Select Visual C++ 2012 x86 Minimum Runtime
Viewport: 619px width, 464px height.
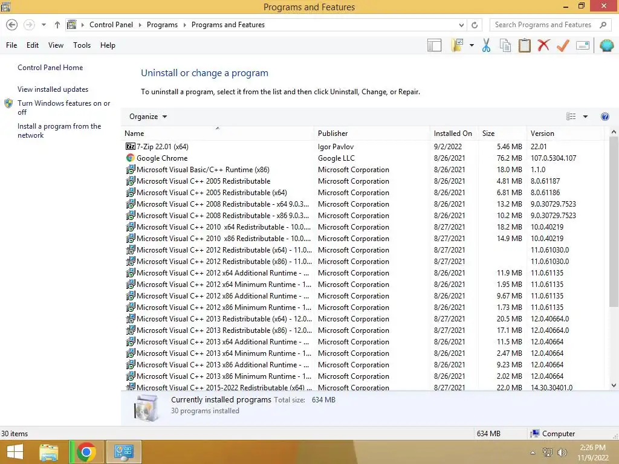point(363,308)
